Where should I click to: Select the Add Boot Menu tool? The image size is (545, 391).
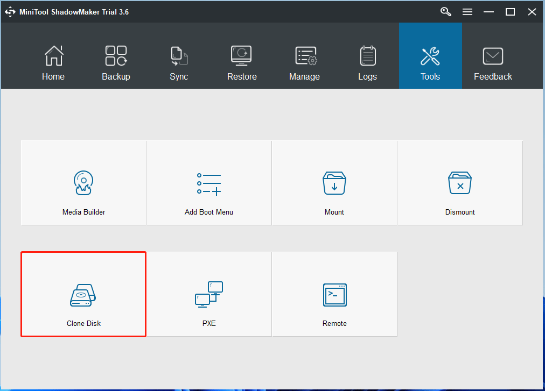(x=209, y=183)
